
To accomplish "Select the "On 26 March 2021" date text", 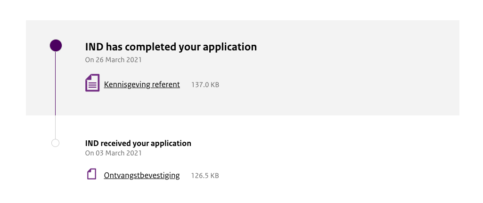I will click(x=113, y=60).
